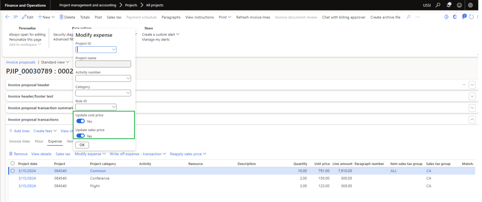Switch to the Invoice lines tab
The height and width of the screenshot is (202, 482).
pyautogui.click(x=20, y=141)
